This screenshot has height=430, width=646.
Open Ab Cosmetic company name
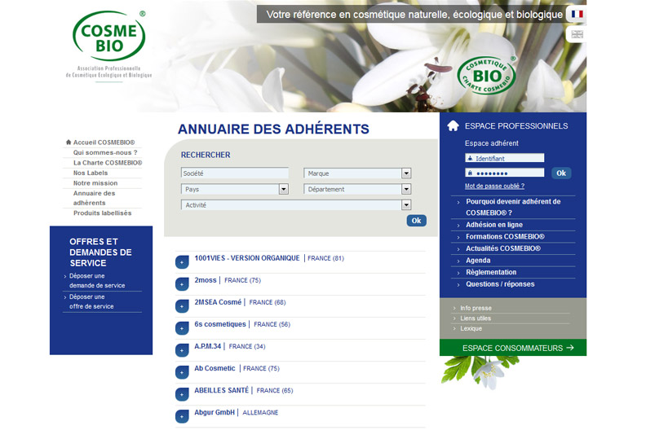(x=215, y=368)
